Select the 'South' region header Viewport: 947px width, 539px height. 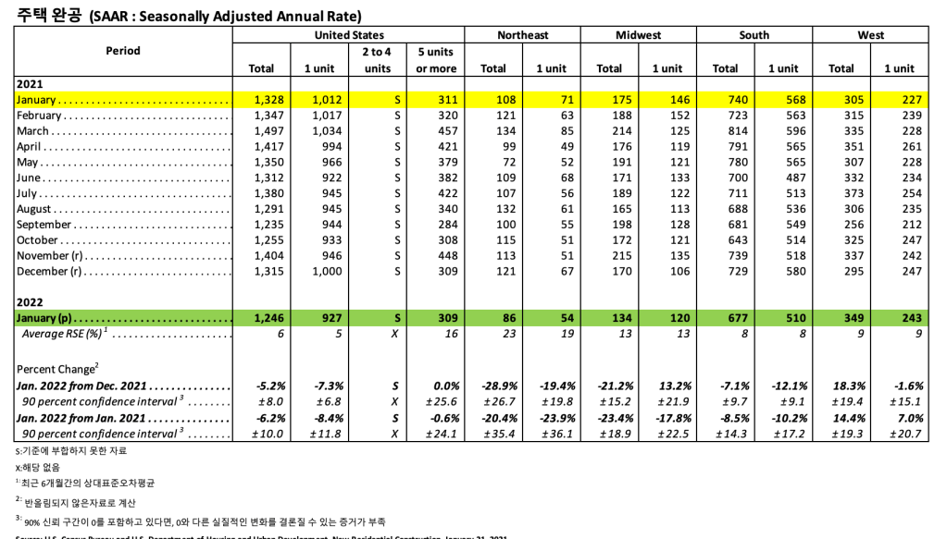click(754, 35)
